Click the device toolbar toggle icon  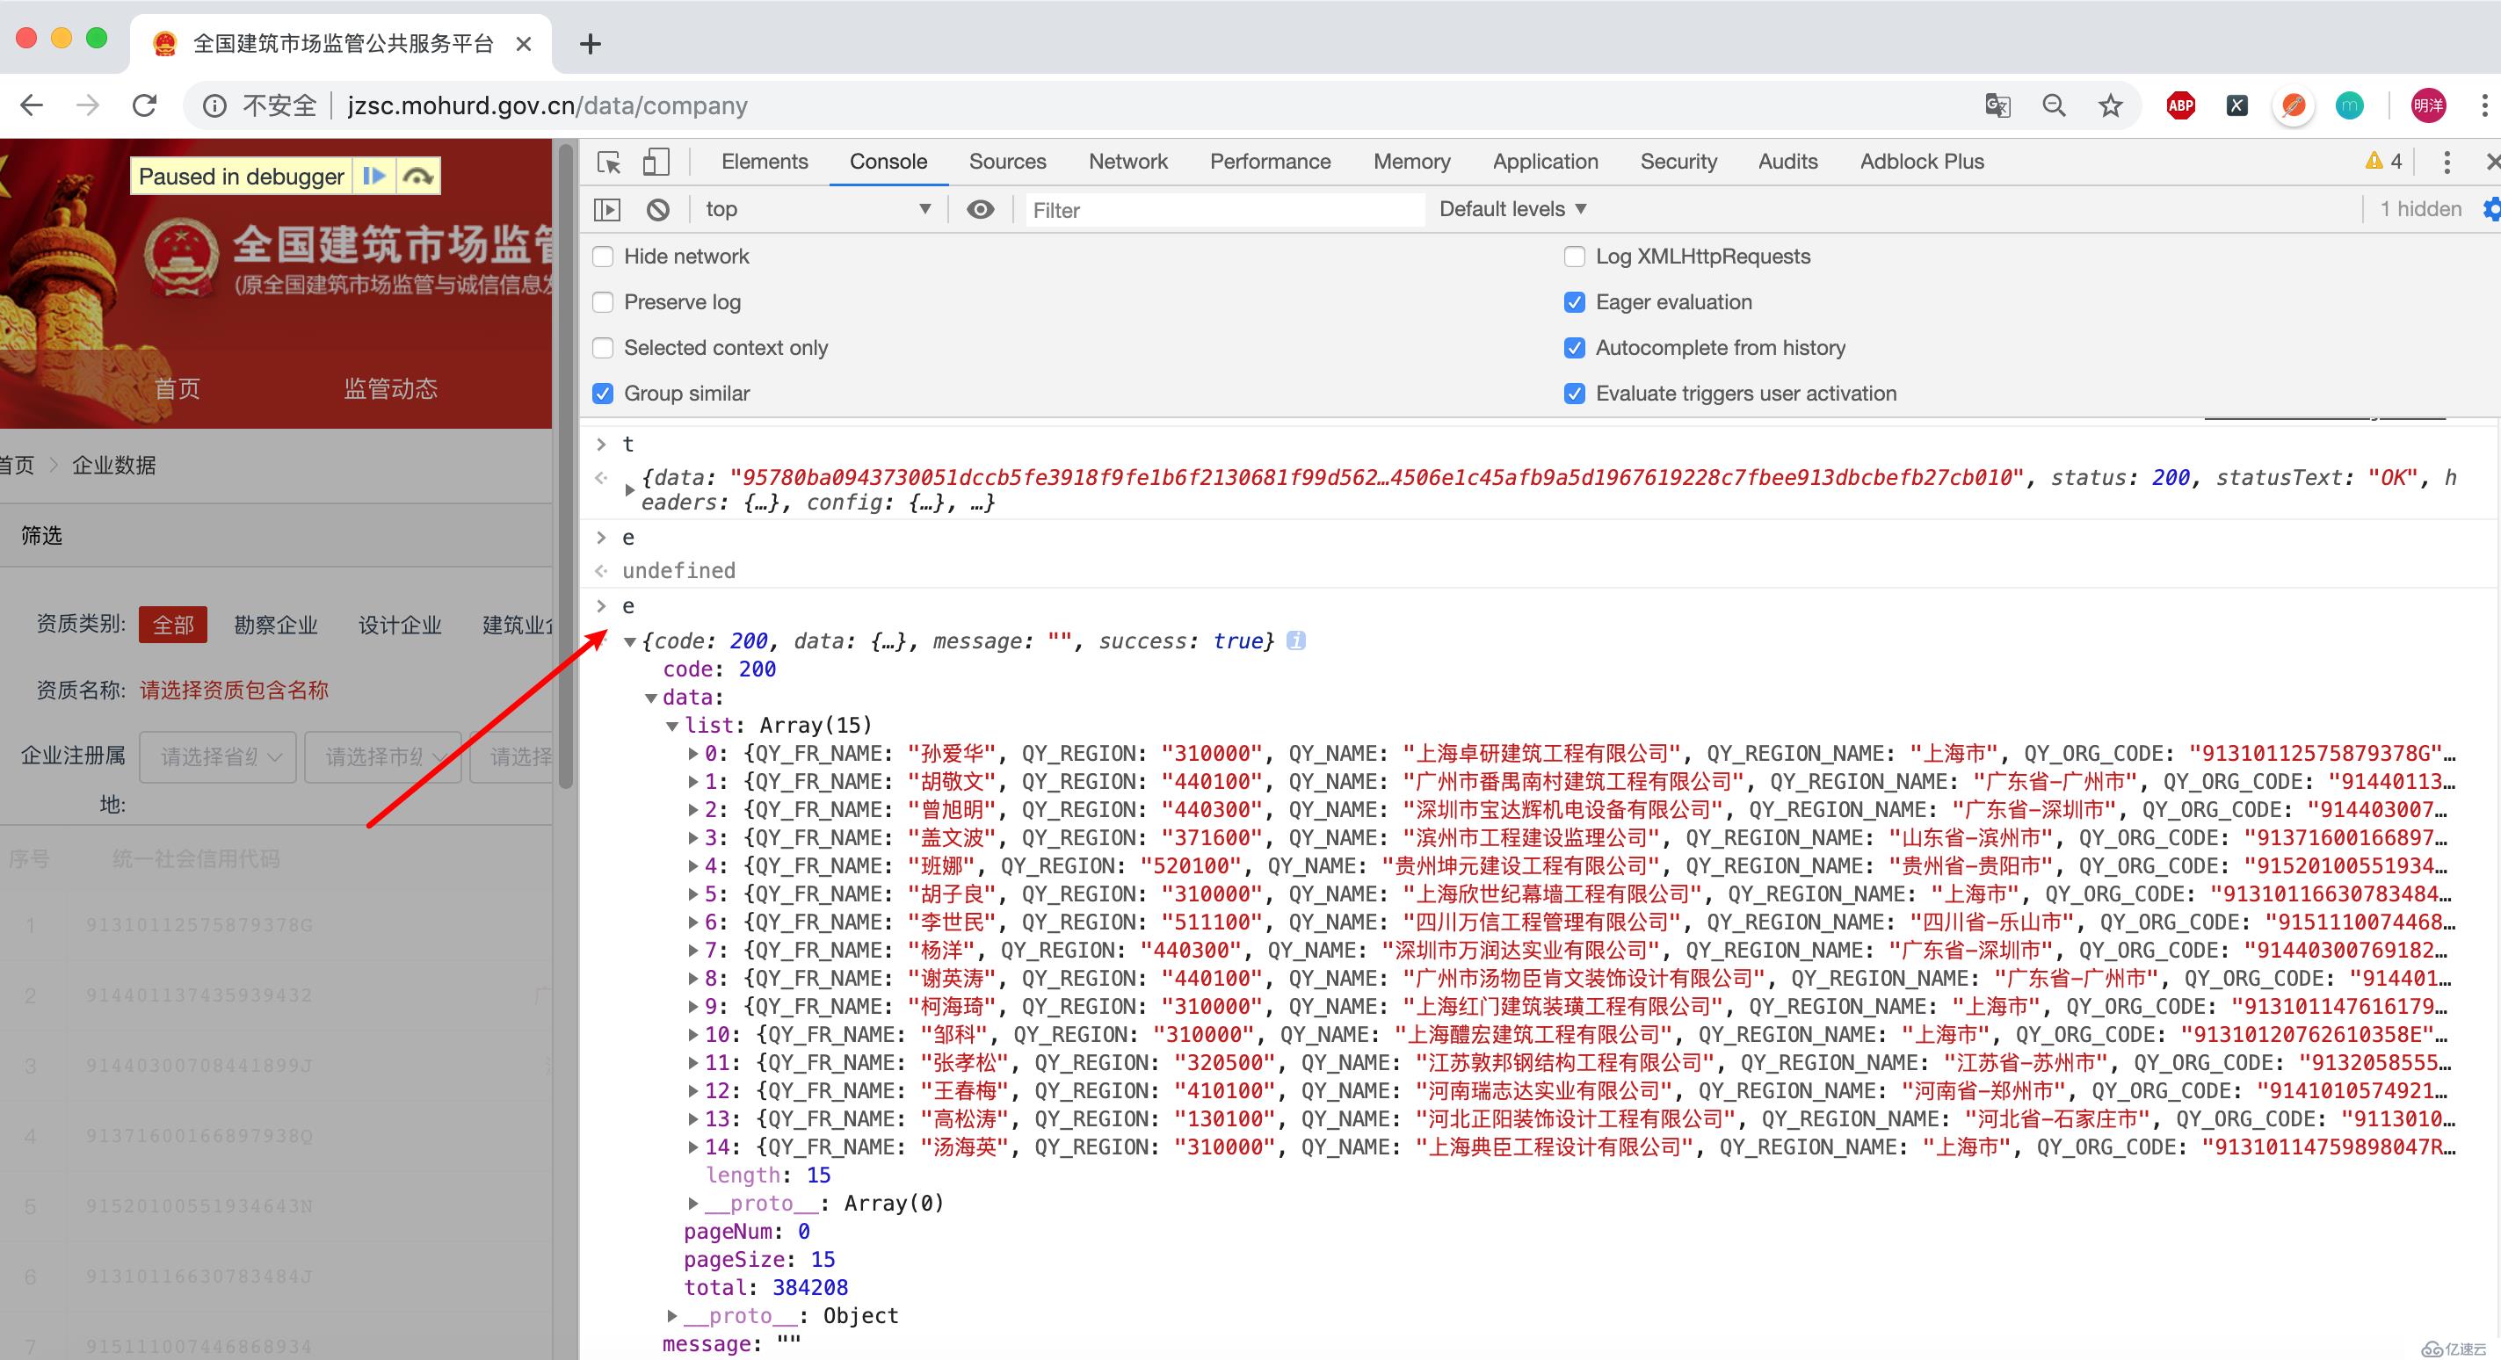[653, 161]
